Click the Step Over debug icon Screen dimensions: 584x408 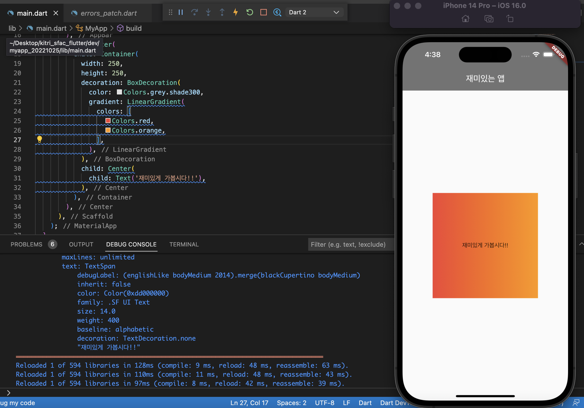[x=194, y=12]
